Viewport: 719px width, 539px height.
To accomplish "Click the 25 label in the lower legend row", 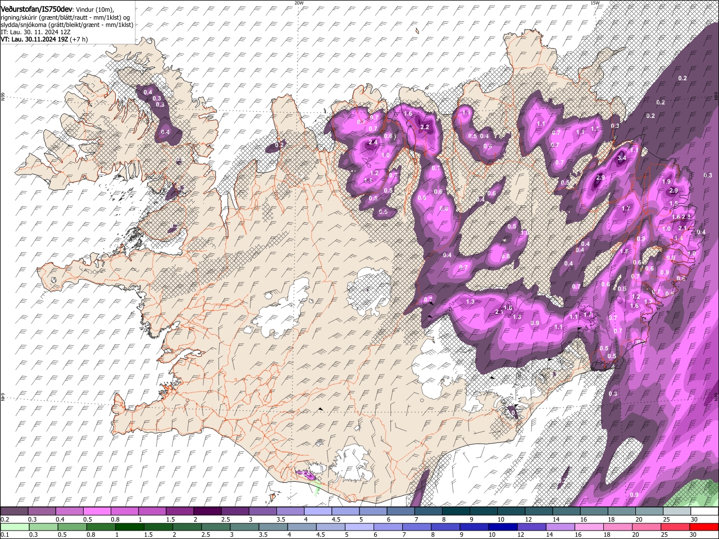I will point(664,535).
